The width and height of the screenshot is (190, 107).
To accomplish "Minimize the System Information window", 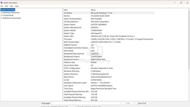I will (x=175, y=3).
